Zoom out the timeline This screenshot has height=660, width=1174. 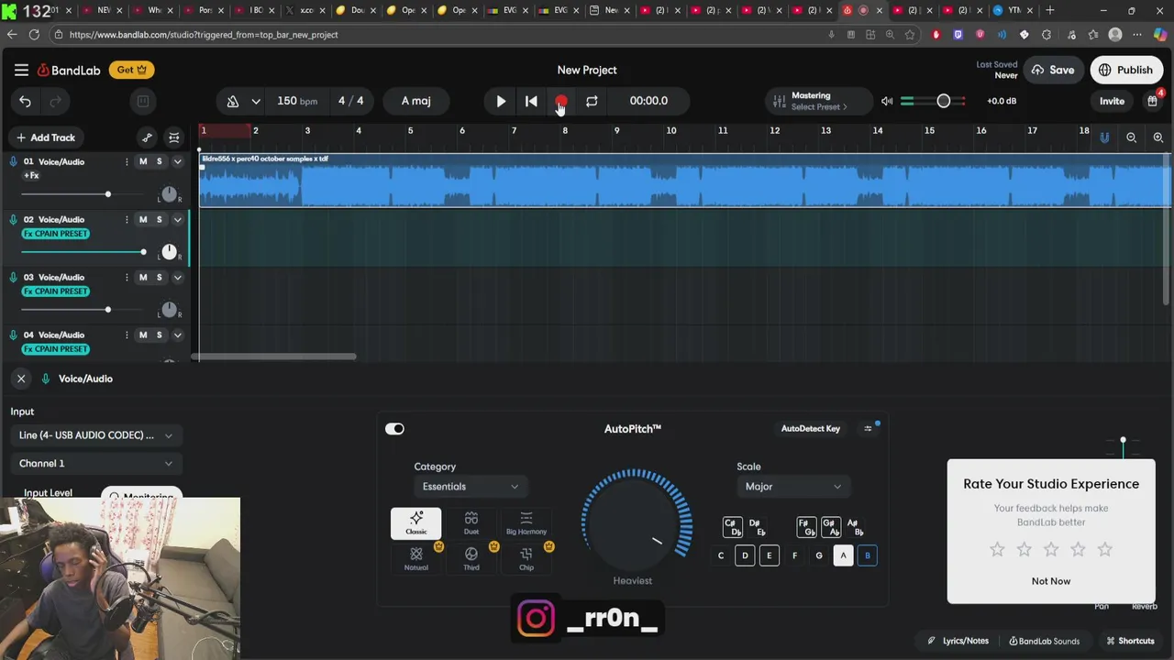click(1132, 137)
